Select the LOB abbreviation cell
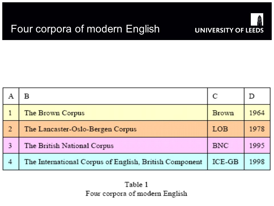Screen dimensions: 274x206 (226, 129)
